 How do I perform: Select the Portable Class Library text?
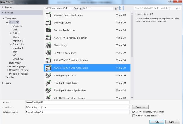[65, 53]
